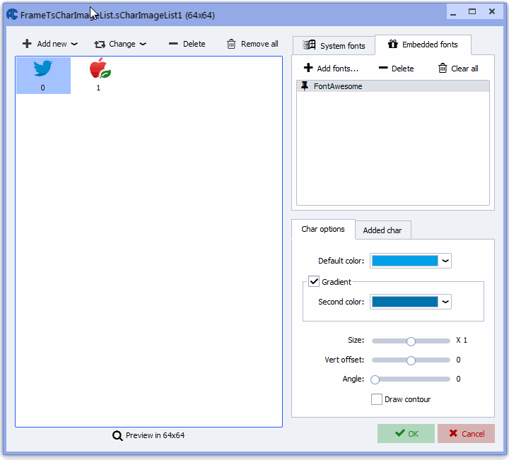Click the Remove all trash icon
Image resolution: width=509 pixels, height=460 pixels.
pyautogui.click(x=231, y=44)
